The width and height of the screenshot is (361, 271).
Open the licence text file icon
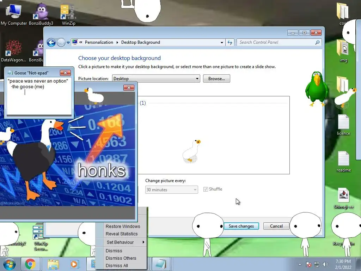click(343, 125)
